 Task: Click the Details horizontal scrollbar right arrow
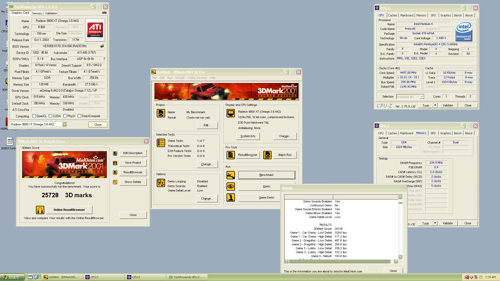396,261
